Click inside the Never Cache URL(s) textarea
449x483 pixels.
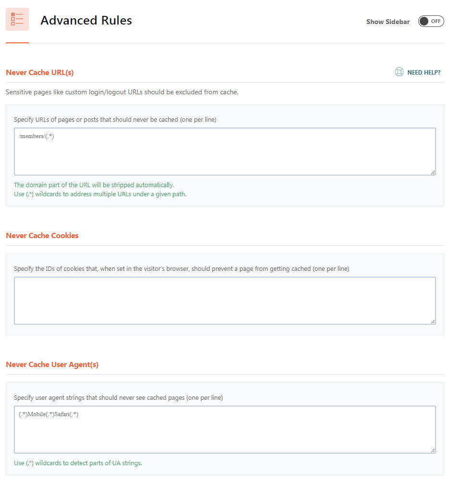pyautogui.click(x=224, y=152)
